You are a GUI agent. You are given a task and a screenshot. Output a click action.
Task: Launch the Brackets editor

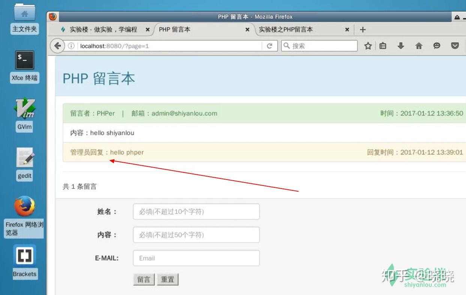coord(25,255)
